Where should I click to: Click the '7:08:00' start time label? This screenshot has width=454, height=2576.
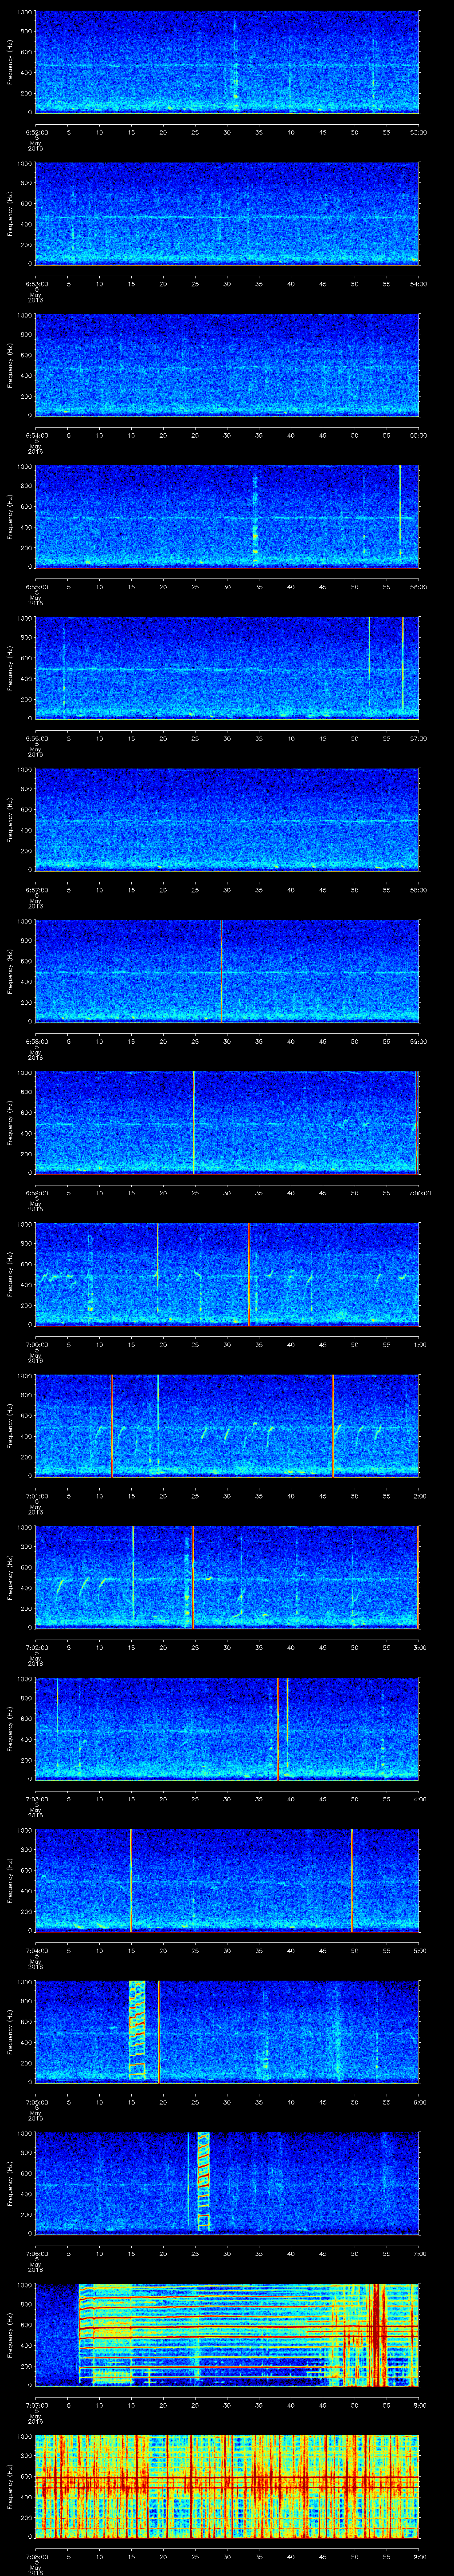[36, 2556]
